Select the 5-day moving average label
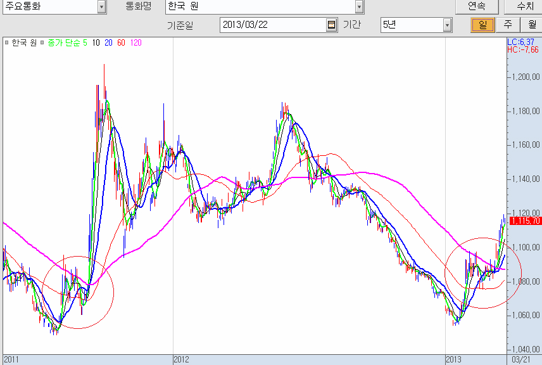 coord(85,42)
